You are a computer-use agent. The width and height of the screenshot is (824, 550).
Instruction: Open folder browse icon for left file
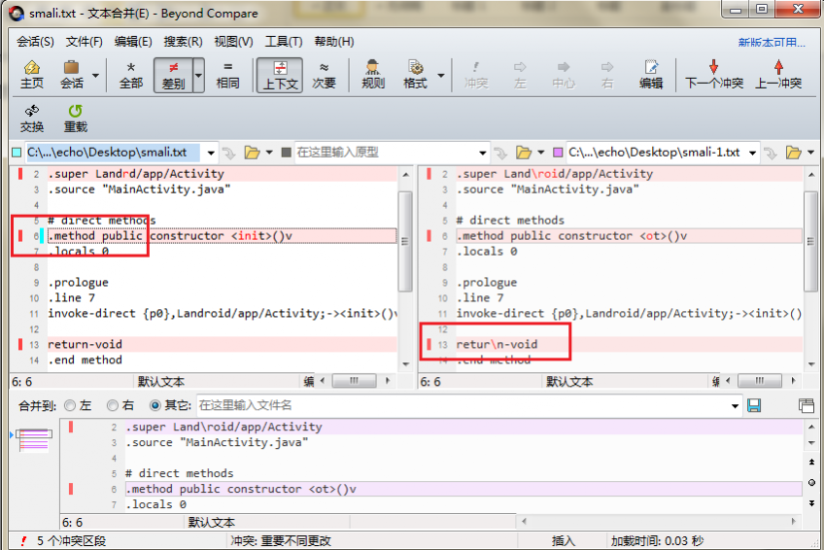253,153
